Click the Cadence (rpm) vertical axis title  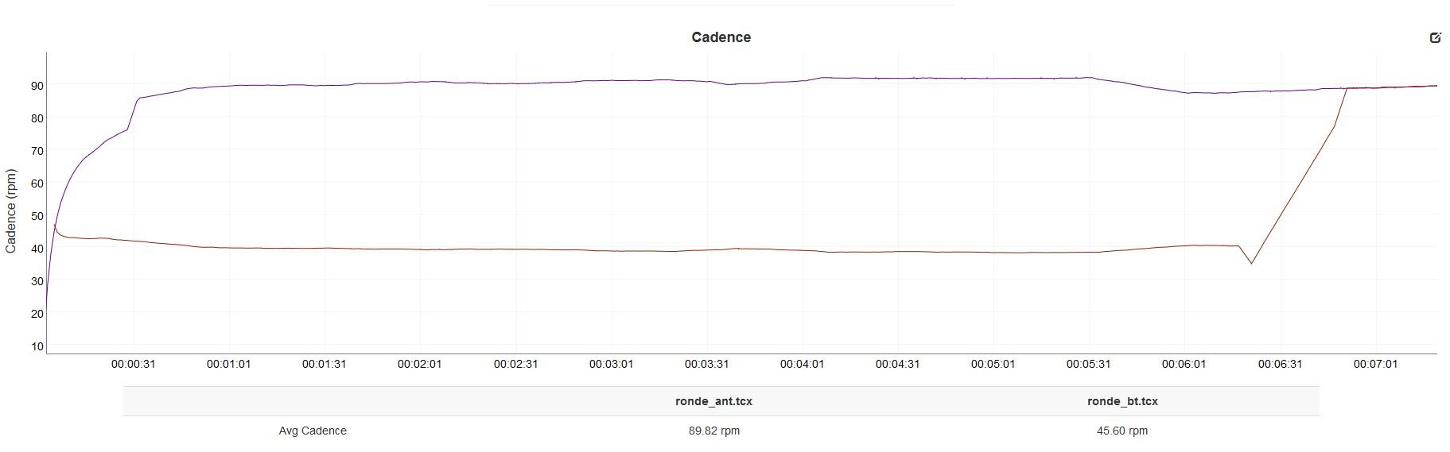[x=11, y=211]
